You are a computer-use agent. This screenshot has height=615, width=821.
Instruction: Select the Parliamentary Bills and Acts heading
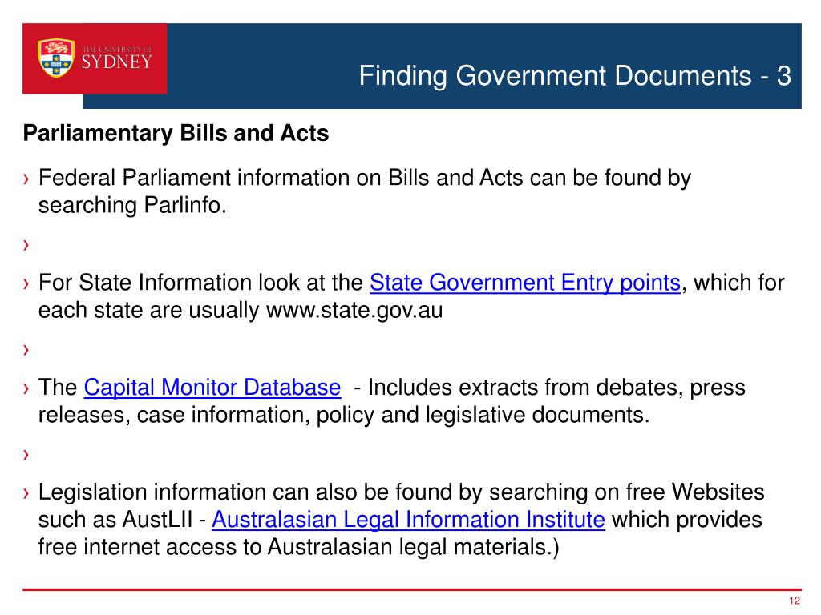[176, 134]
